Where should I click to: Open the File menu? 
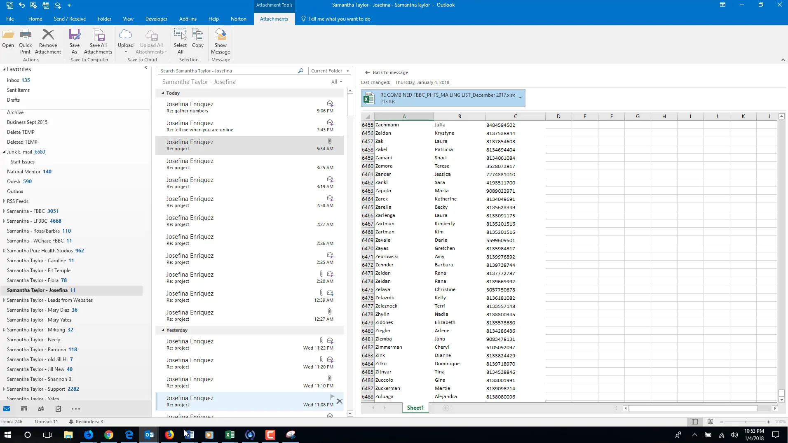[x=9, y=19]
